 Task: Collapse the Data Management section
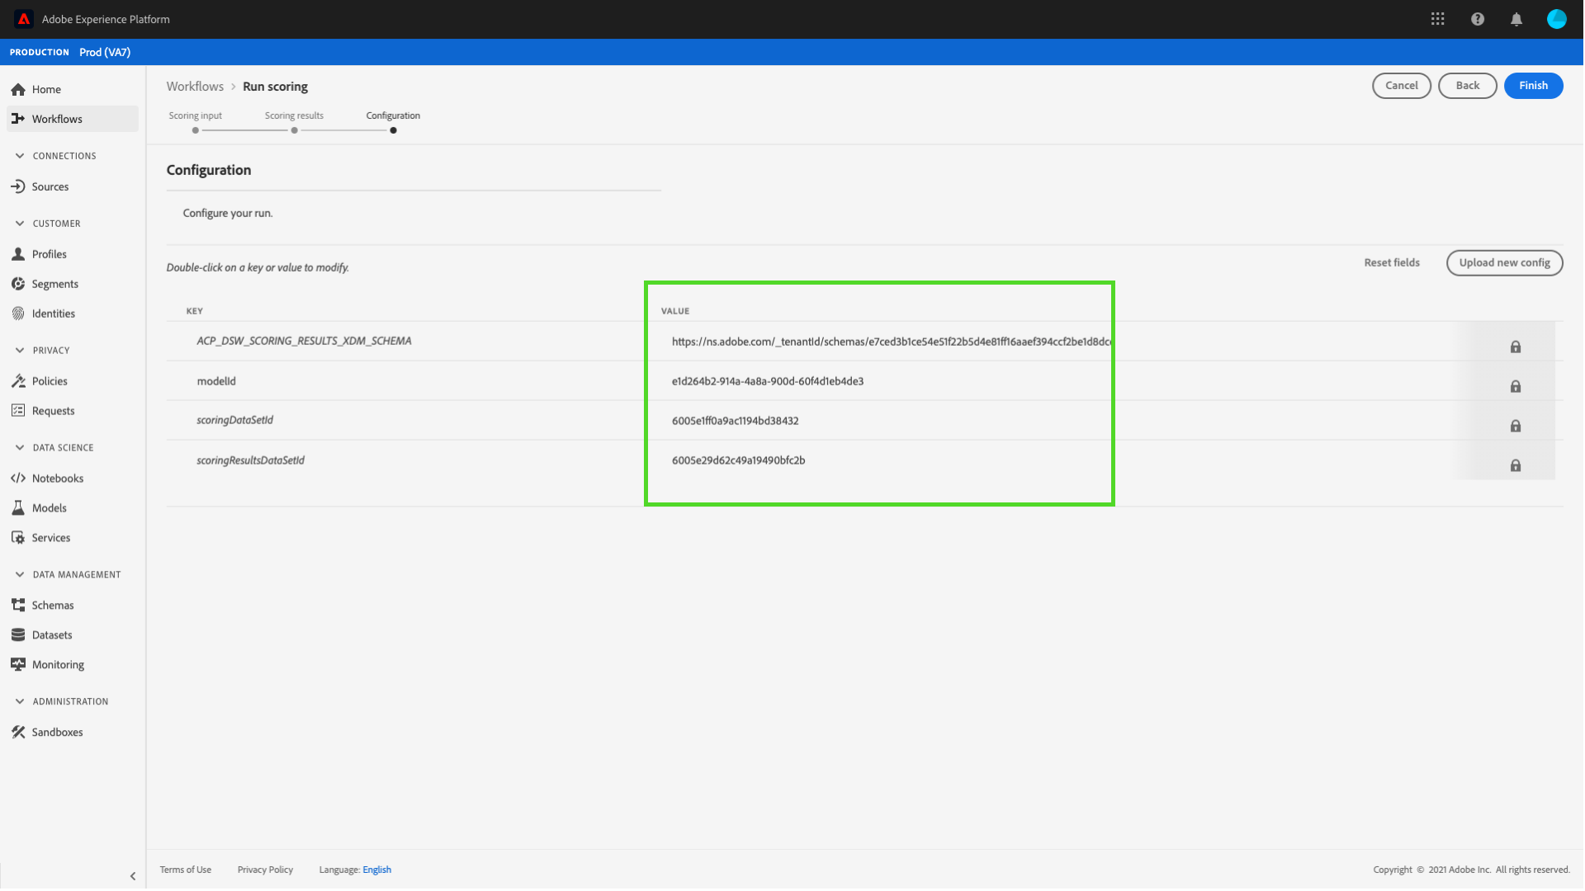20,575
